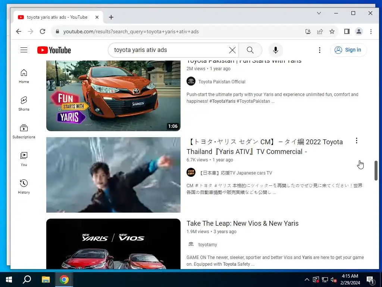Close the toyota yaris ativ ads tab

(97, 17)
